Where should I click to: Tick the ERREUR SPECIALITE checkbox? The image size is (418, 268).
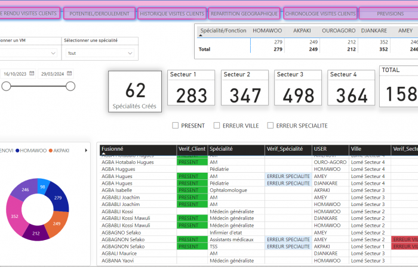pyautogui.click(x=271, y=126)
